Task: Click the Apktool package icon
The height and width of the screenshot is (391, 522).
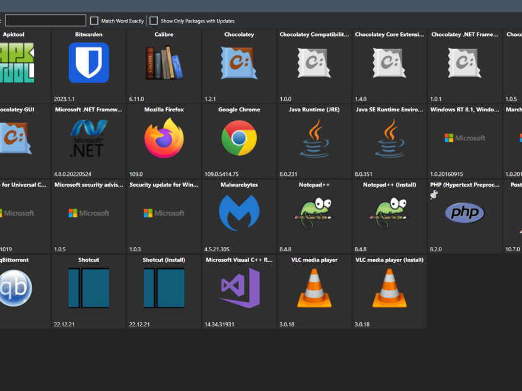Action: click(x=17, y=63)
